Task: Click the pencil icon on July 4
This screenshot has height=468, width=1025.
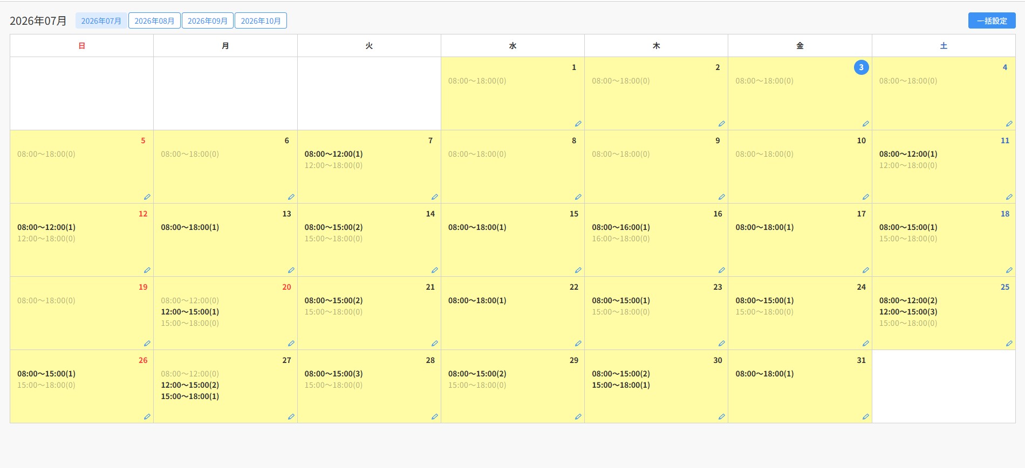Action: tap(1009, 124)
